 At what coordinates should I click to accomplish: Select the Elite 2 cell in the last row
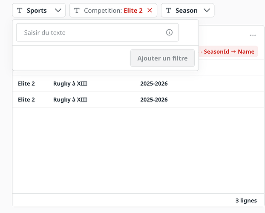tap(26, 100)
